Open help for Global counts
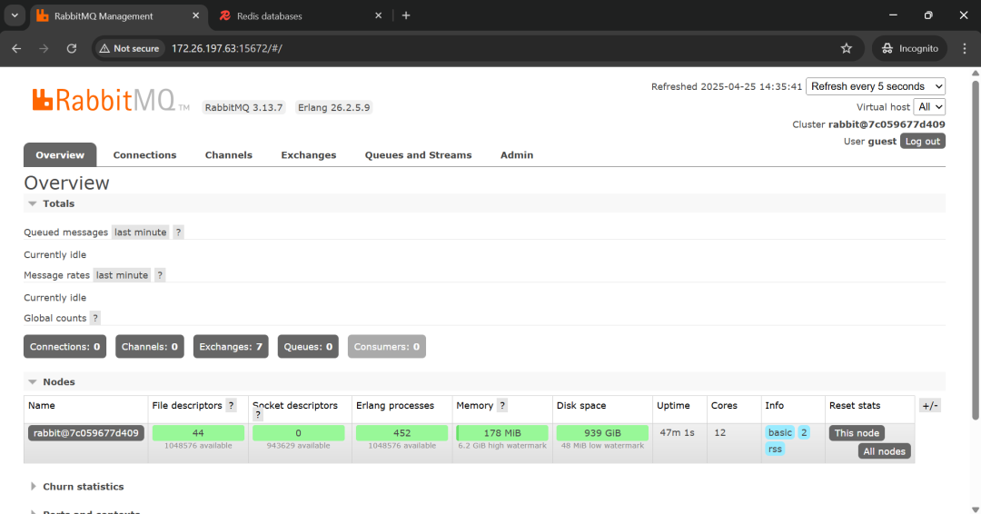This screenshot has height=514, width=981. click(95, 318)
